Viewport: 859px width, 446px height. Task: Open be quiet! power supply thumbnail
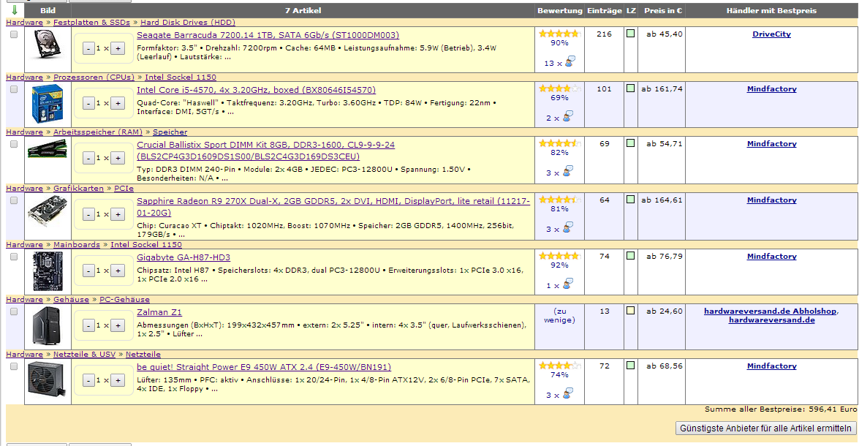tap(48, 378)
